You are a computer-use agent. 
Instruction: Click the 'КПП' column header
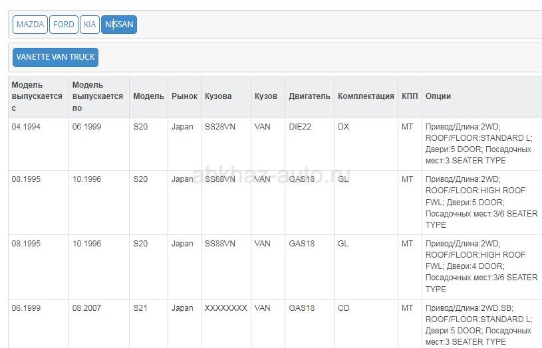pos(410,96)
